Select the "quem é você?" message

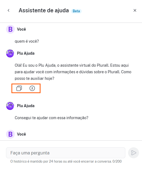tap(27, 41)
